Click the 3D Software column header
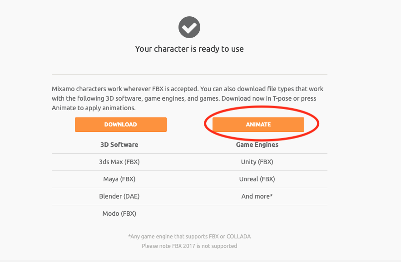 point(119,145)
